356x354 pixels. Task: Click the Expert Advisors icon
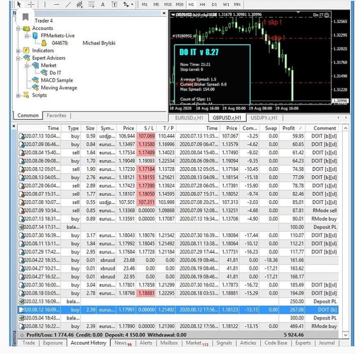pyautogui.click(x=27, y=58)
